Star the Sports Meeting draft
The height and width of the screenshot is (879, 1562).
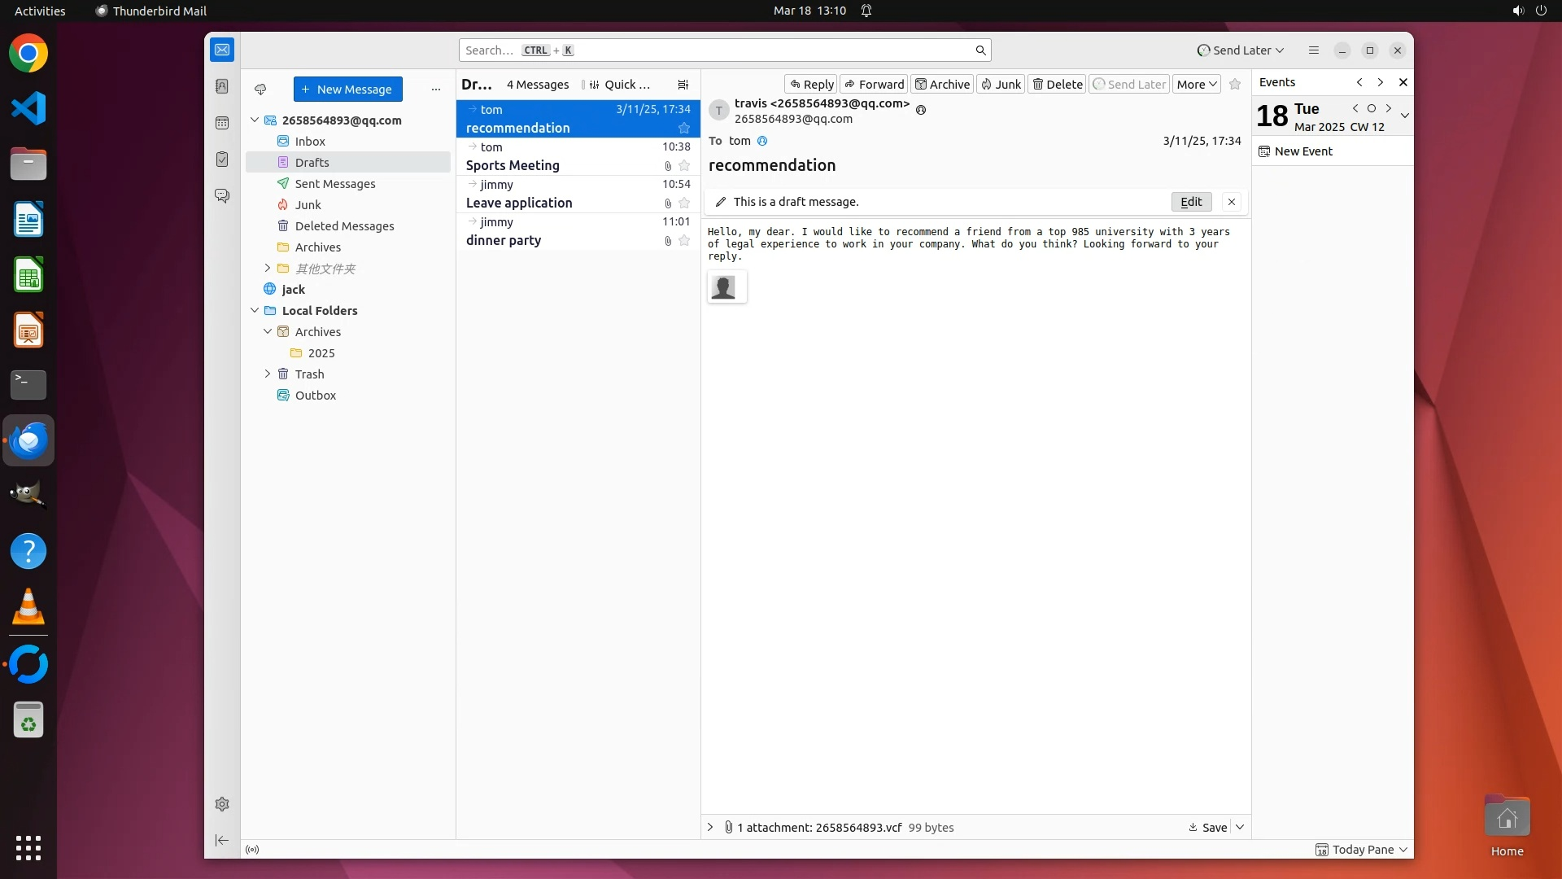click(x=684, y=166)
